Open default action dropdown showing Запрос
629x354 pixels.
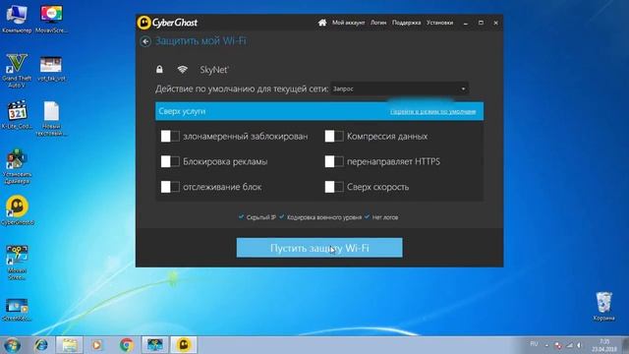coord(400,88)
